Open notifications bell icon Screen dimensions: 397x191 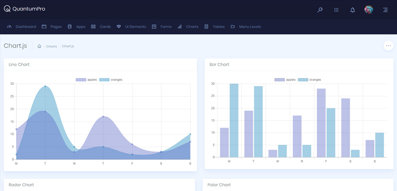(352, 10)
